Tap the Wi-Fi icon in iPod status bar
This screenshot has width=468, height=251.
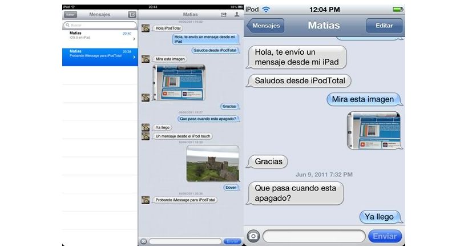pyautogui.click(x=266, y=10)
